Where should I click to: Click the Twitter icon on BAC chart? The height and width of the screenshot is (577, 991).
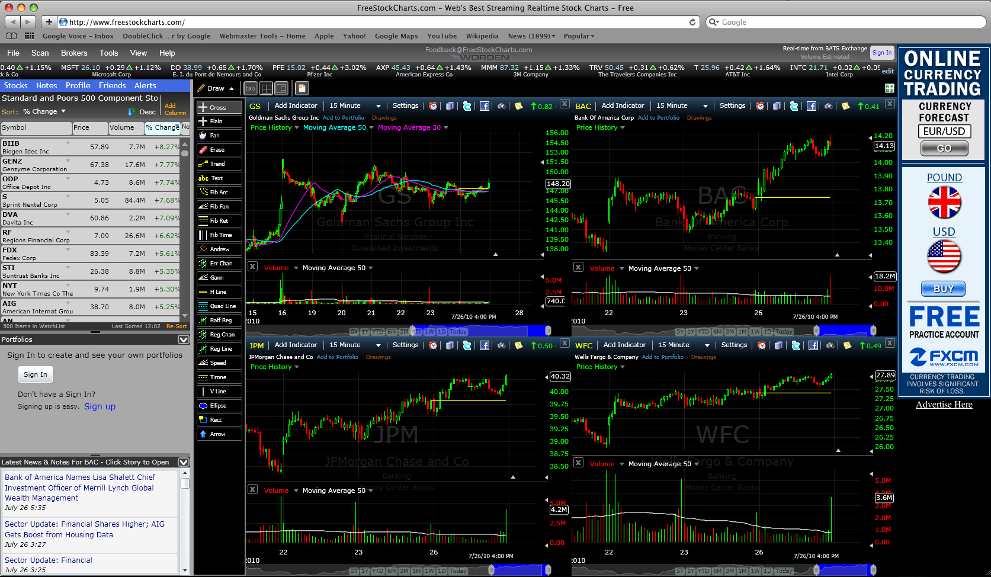tap(794, 106)
